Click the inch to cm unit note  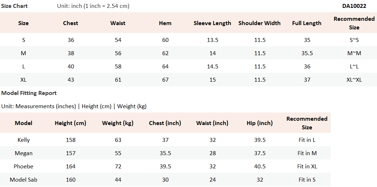93,6
